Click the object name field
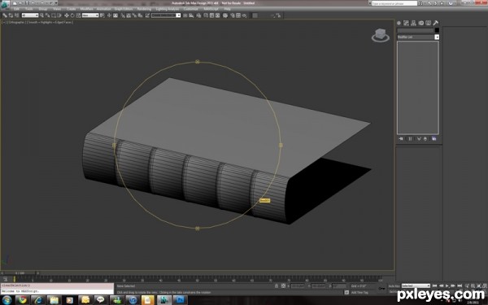Screen dimensions: 488x305 tap(415, 30)
